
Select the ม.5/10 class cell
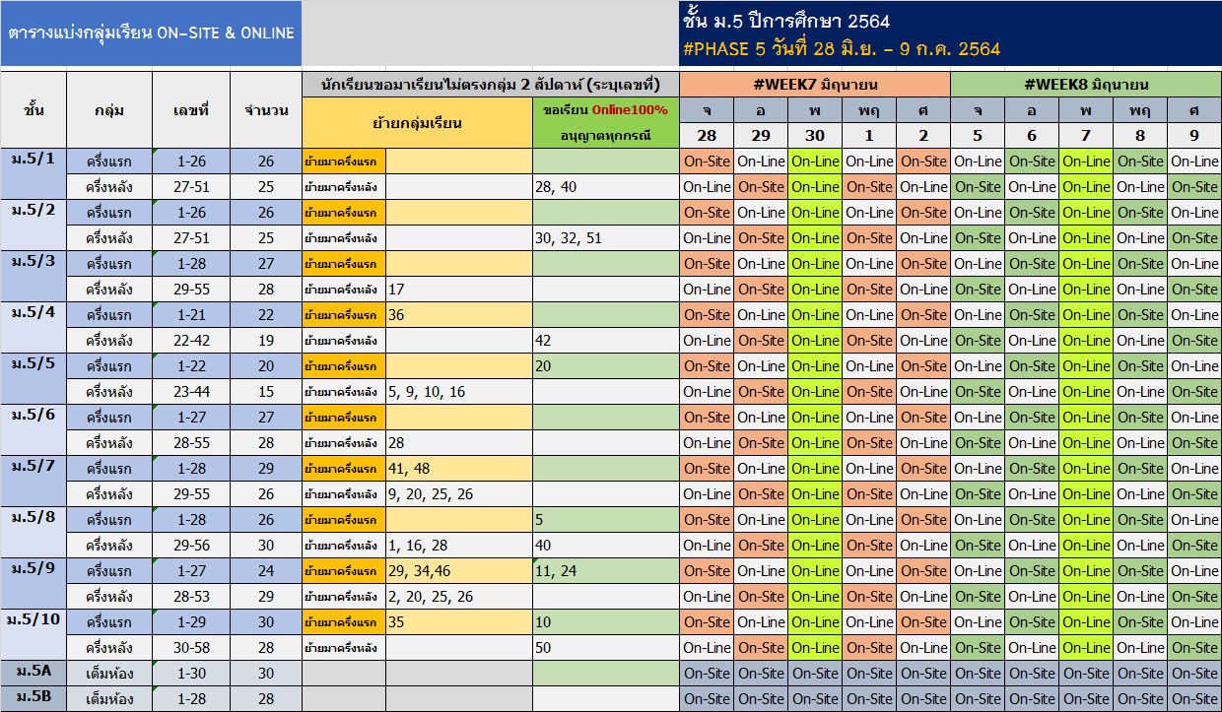[34, 635]
